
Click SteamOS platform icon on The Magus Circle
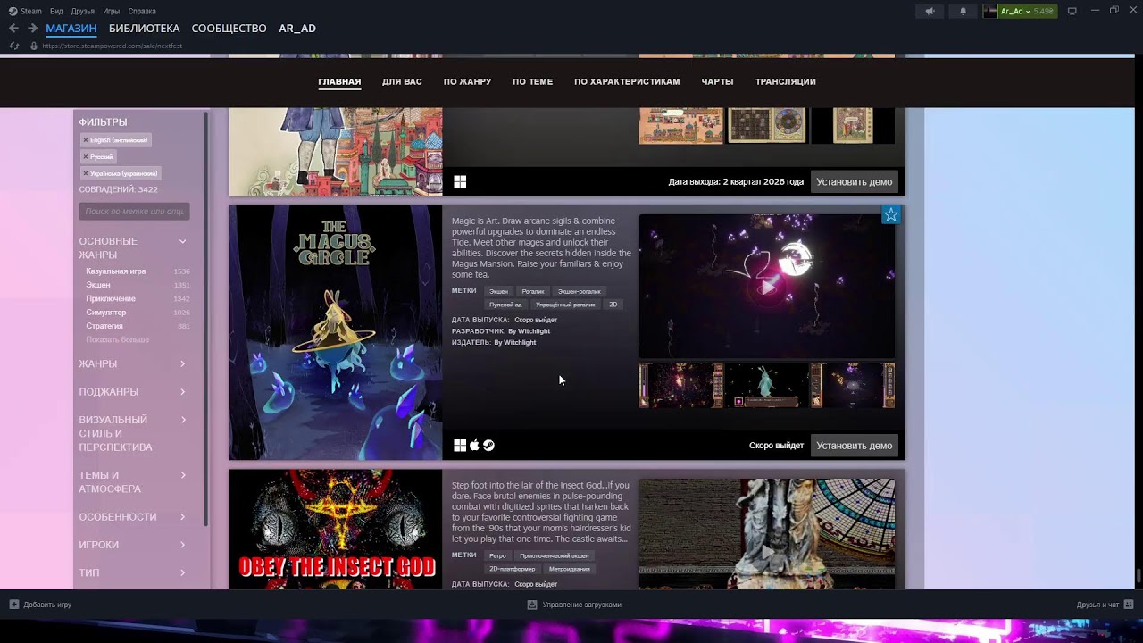[x=488, y=446]
